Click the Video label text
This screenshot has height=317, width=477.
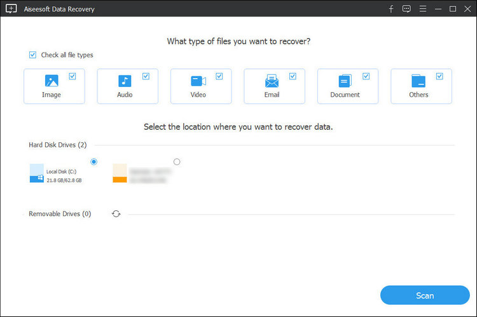pyautogui.click(x=198, y=95)
